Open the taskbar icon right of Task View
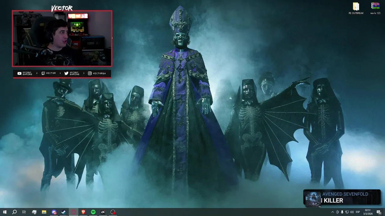The image size is (385, 216). click(34, 212)
